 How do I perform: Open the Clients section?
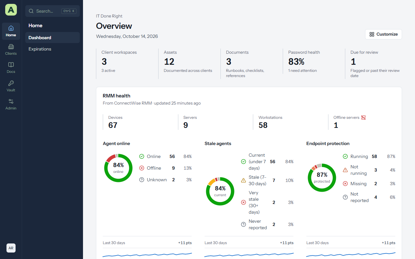pos(11,50)
